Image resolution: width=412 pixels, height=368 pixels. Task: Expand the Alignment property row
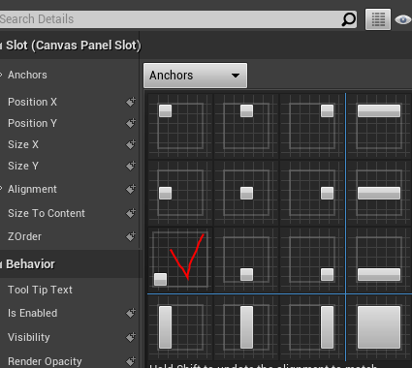pos(1,189)
